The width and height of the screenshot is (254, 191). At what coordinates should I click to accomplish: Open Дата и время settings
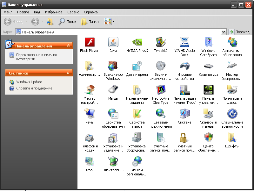[x=137, y=68]
